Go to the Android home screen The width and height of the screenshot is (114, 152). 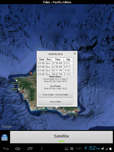18,148
